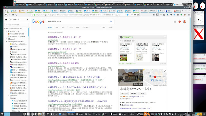Open Google notifications red badge

click(x=180, y=22)
